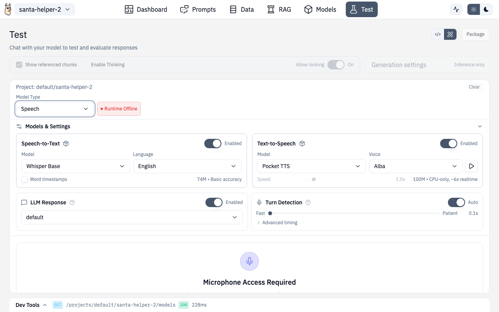This screenshot has width=499, height=312.
Task: Go to the RAG tab
Action: [279, 9]
